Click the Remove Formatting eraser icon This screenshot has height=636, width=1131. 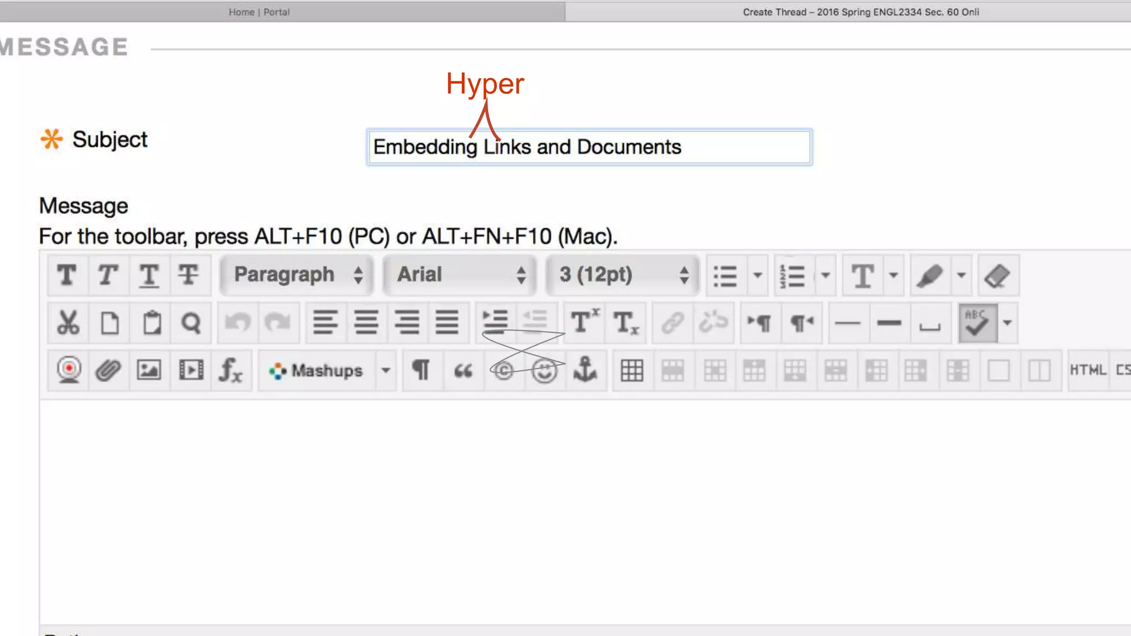click(x=997, y=275)
